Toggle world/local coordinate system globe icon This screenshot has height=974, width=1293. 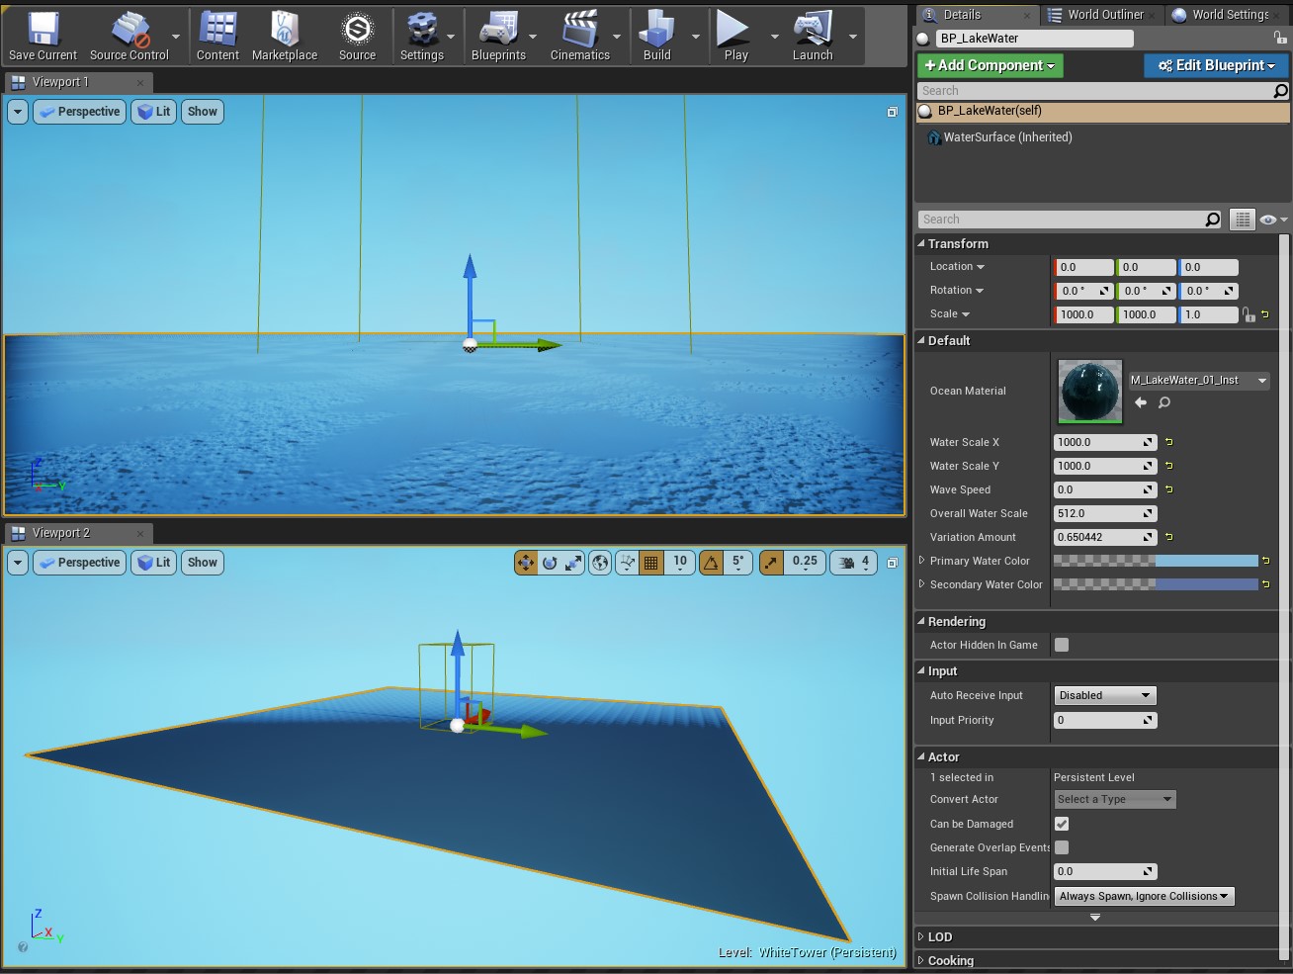(600, 563)
